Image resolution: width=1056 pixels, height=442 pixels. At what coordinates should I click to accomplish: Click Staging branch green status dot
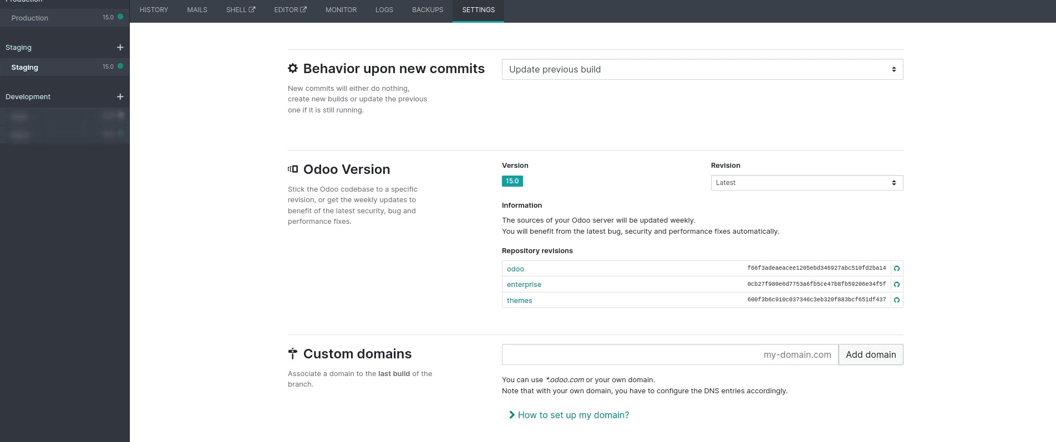120,66
